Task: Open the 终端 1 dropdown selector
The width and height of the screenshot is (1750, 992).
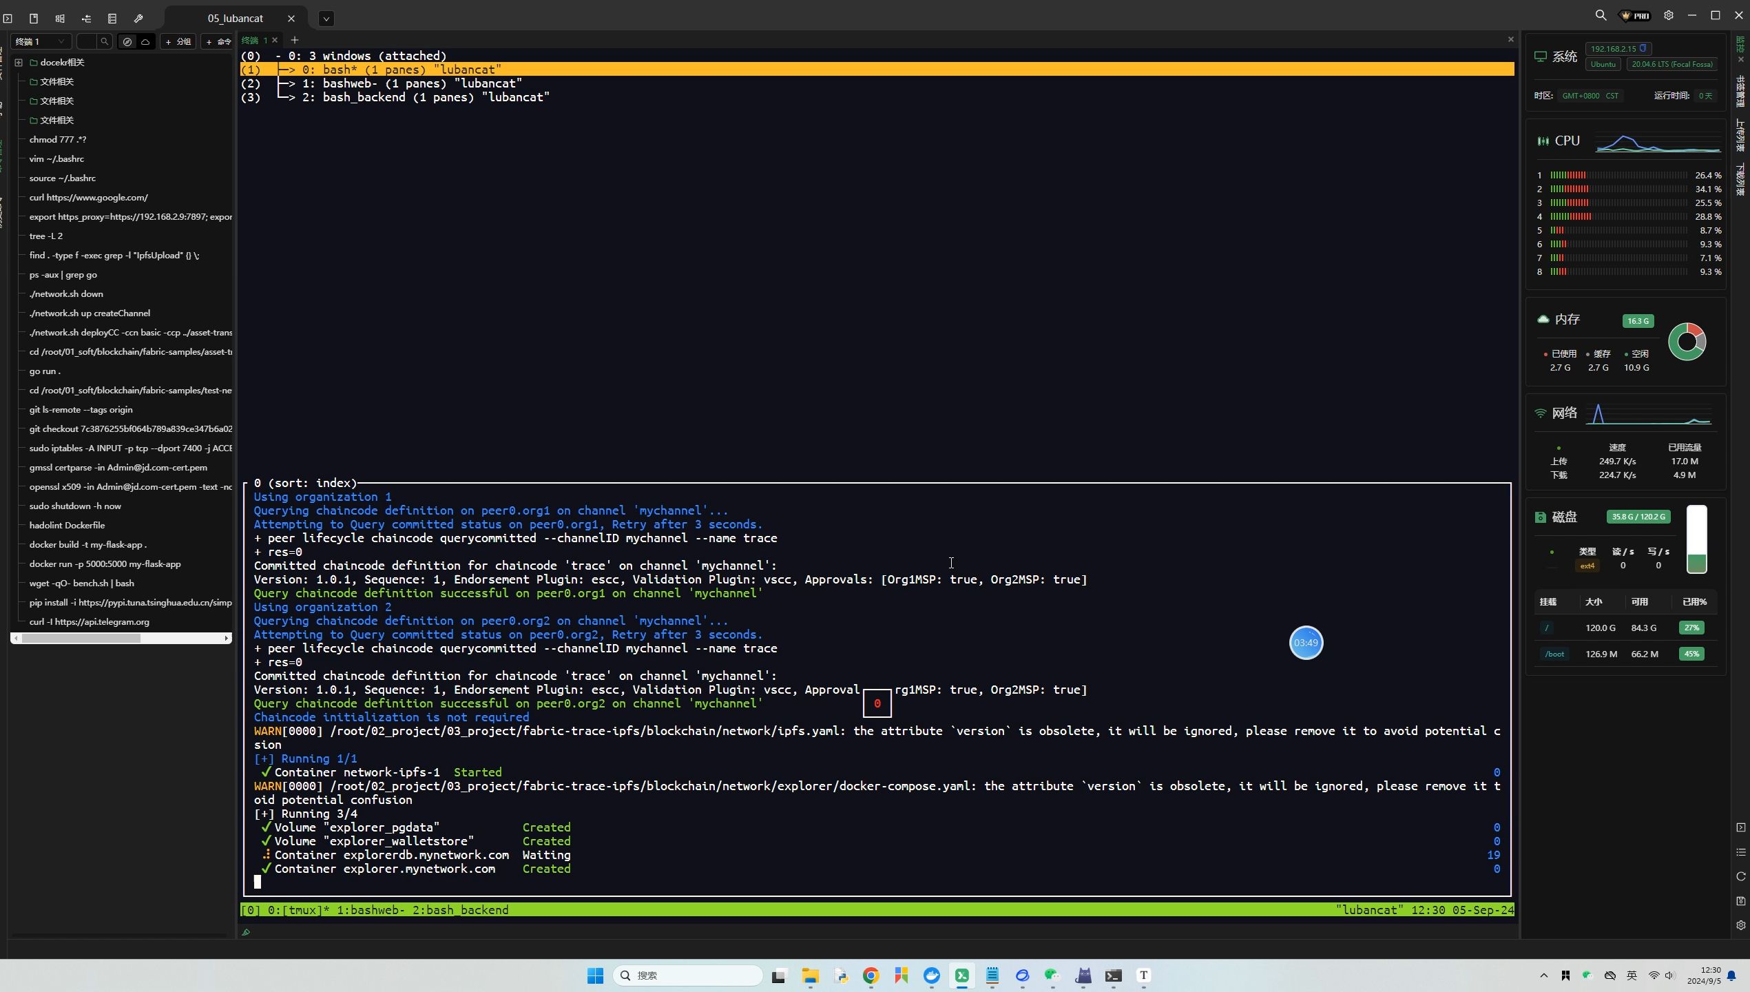Action: 41,42
